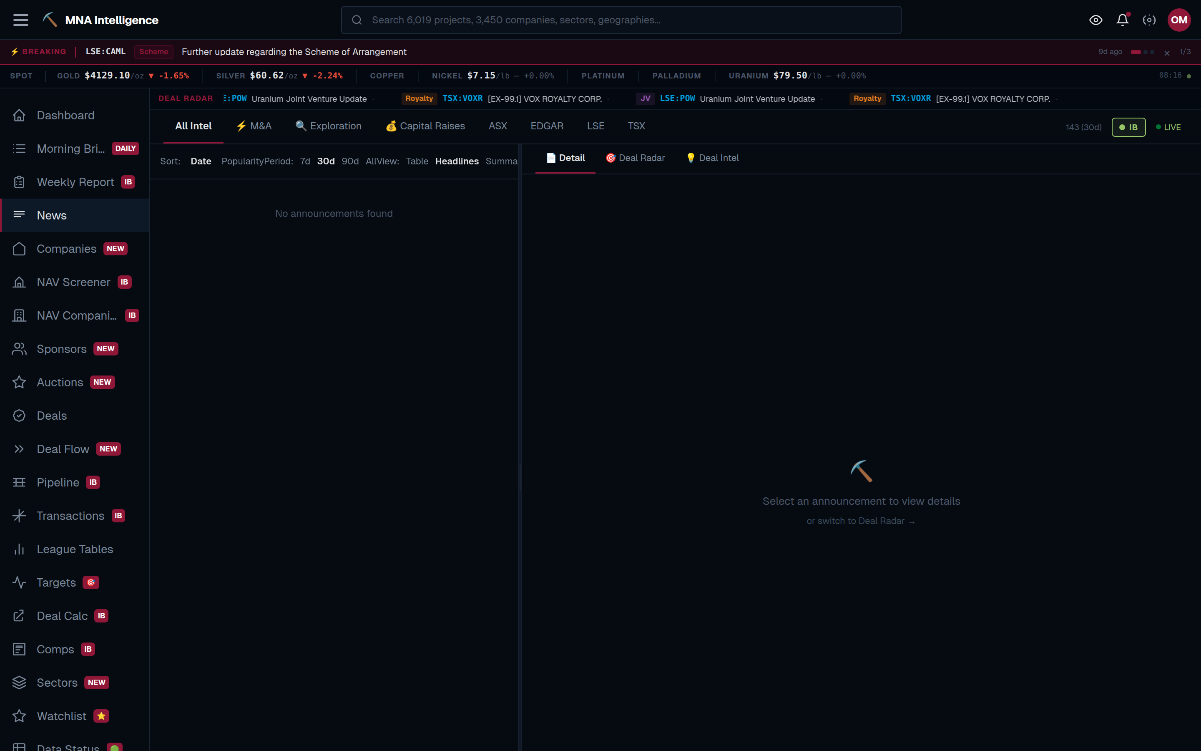
Task: Click the Auctions star icon
Action: coord(19,382)
